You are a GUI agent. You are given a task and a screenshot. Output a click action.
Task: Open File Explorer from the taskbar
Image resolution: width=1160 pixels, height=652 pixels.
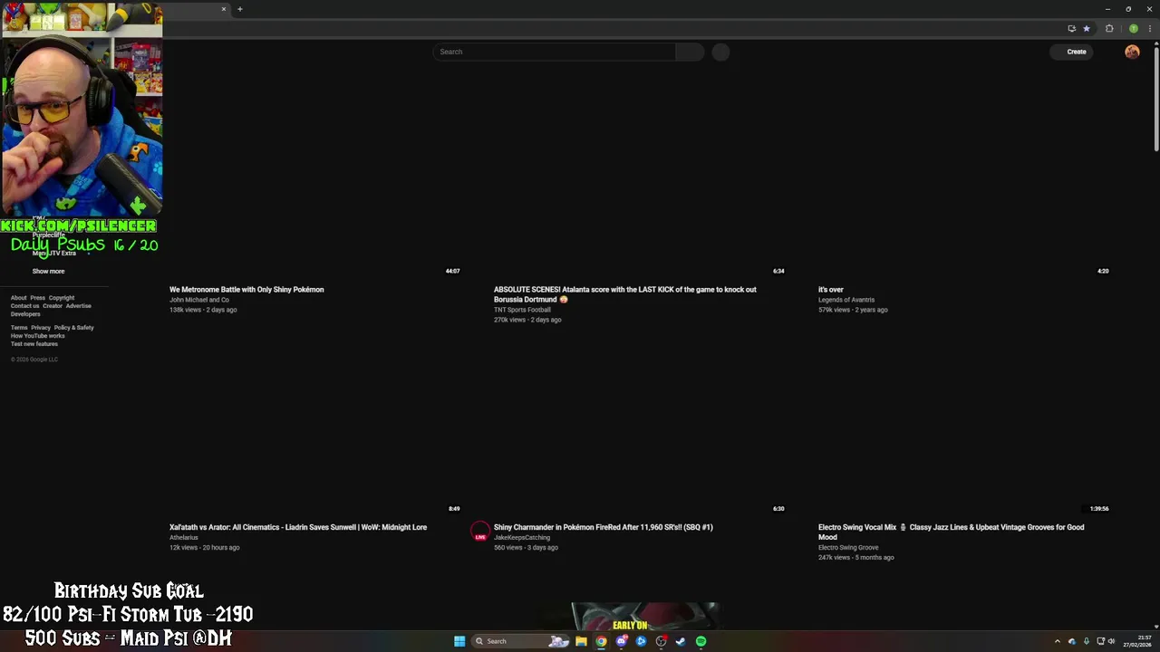tap(581, 641)
